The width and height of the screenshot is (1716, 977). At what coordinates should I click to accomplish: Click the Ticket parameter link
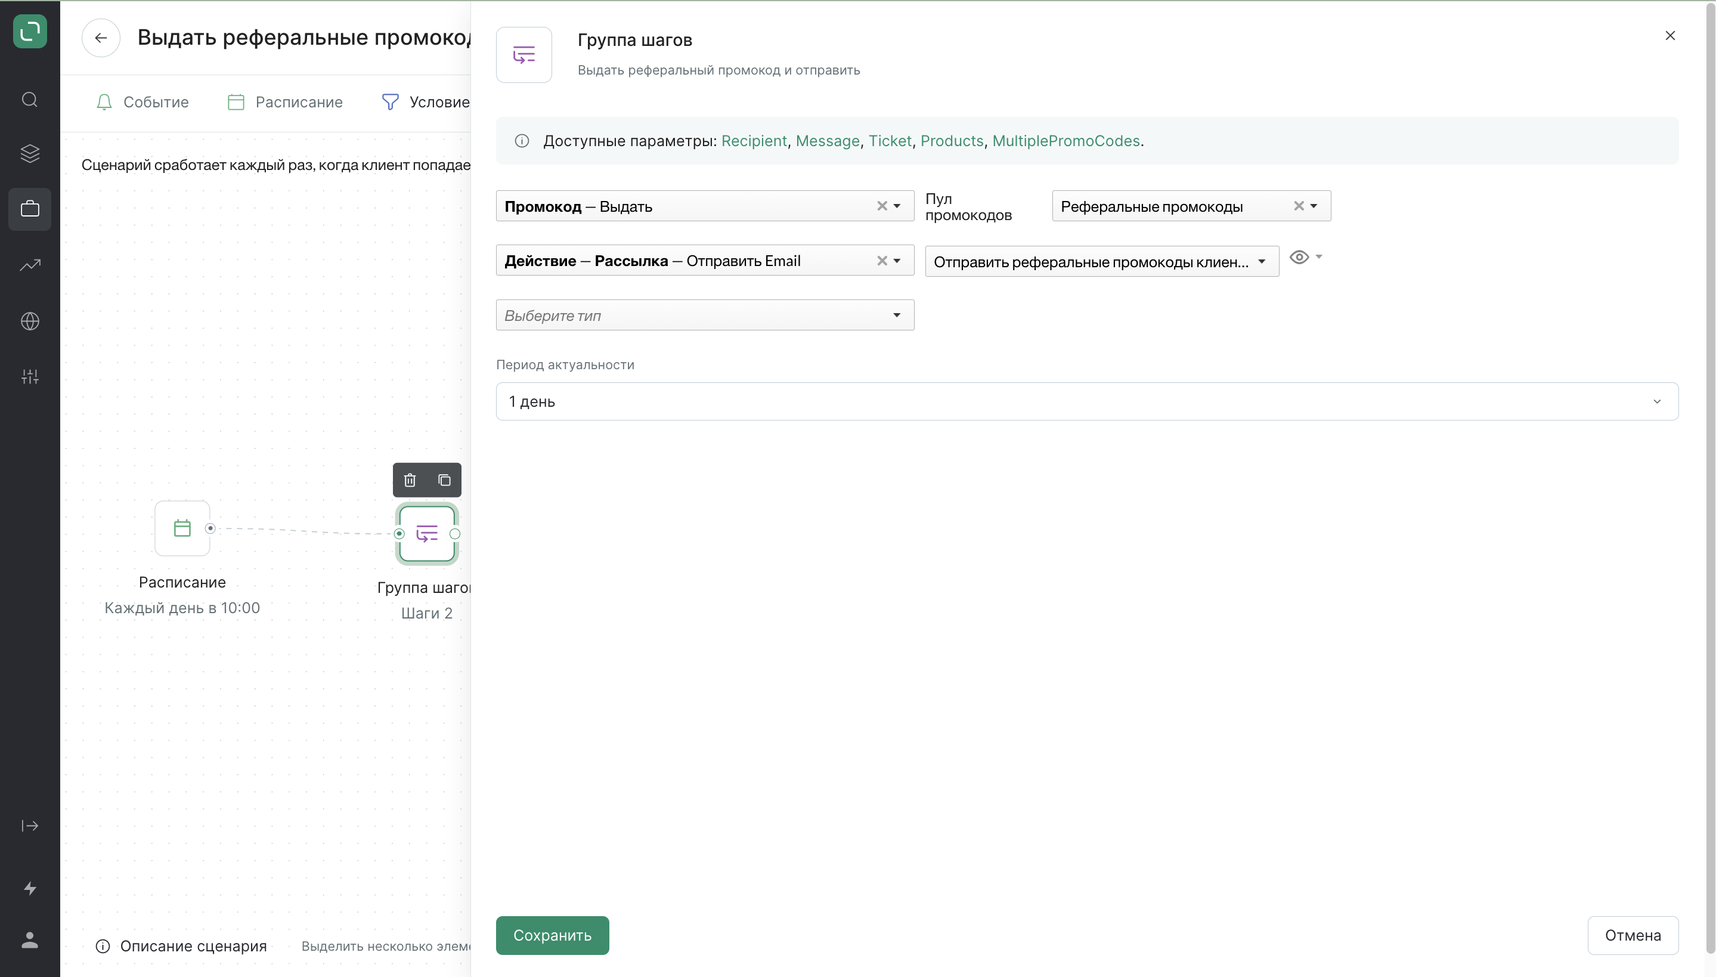tap(889, 141)
